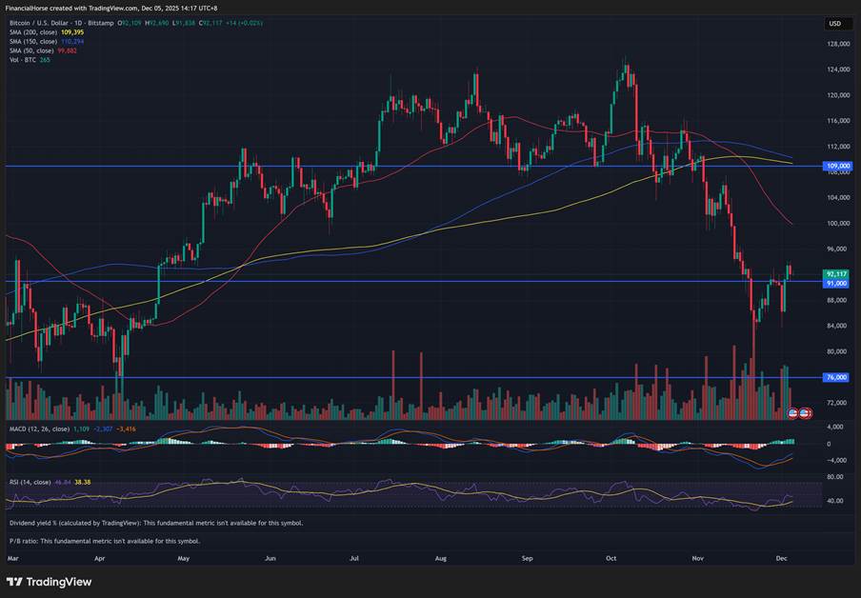Select the SMA (200, close) indicator legend
The height and width of the screenshot is (598, 861).
tap(33, 31)
